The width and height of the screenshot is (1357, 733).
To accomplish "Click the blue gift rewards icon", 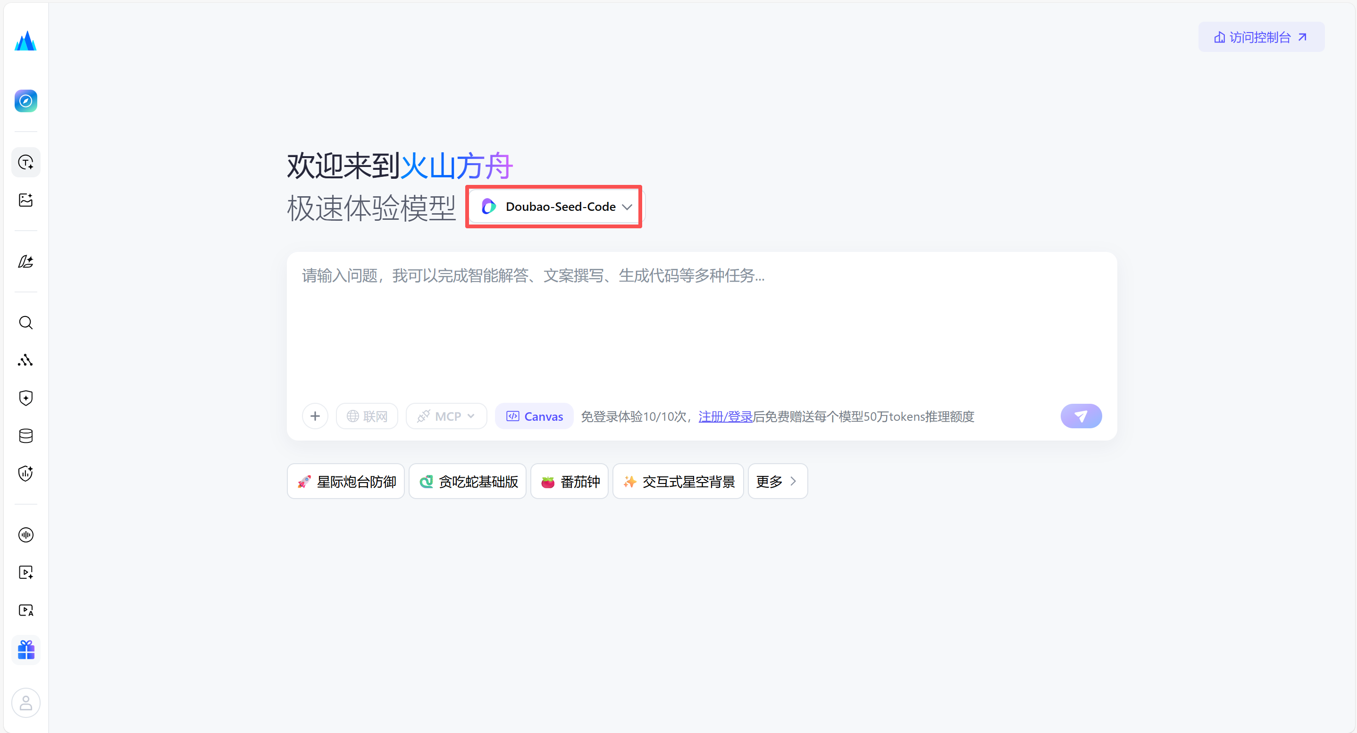I will tap(25, 650).
